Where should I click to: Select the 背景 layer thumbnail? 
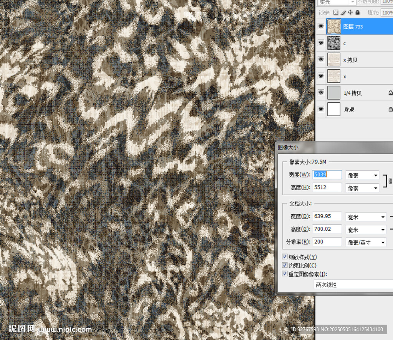tap(334, 109)
